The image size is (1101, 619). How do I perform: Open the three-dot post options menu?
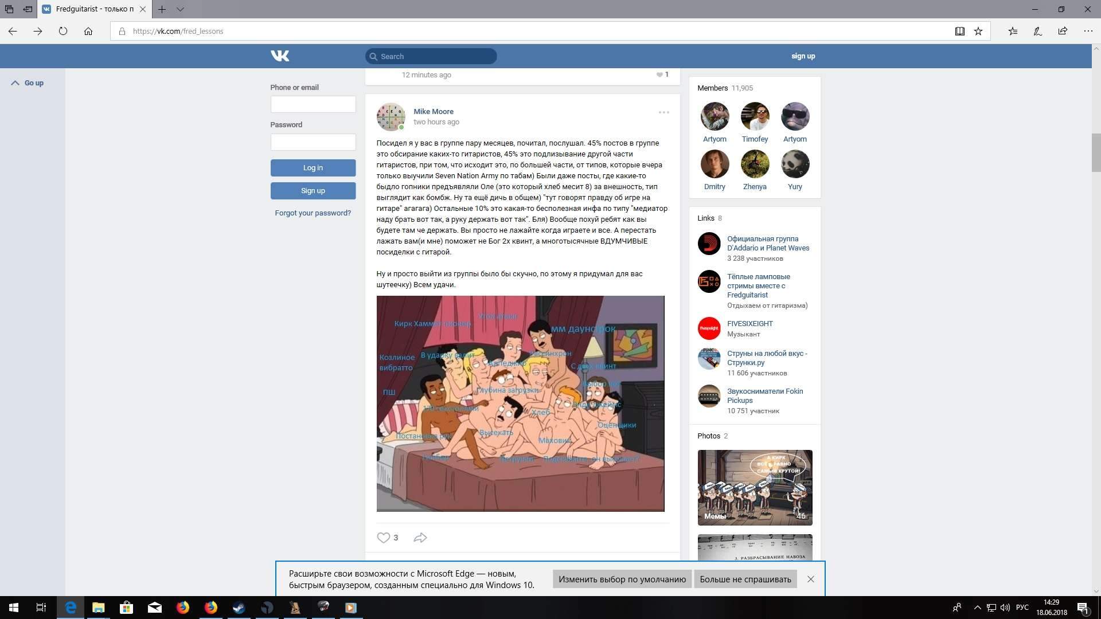pyautogui.click(x=663, y=112)
